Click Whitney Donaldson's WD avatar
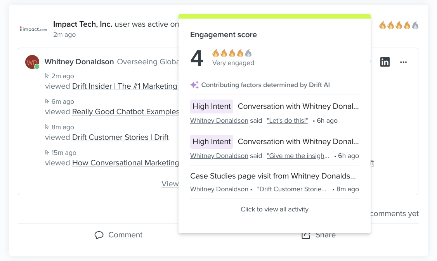 coord(32,62)
